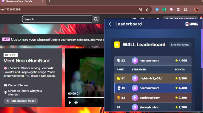Click n1ghtm4r3_v01d avatar circle
The height and width of the screenshot is (113, 203).
click(135, 79)
